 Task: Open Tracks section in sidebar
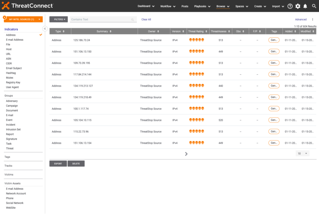tap(8, 166)
